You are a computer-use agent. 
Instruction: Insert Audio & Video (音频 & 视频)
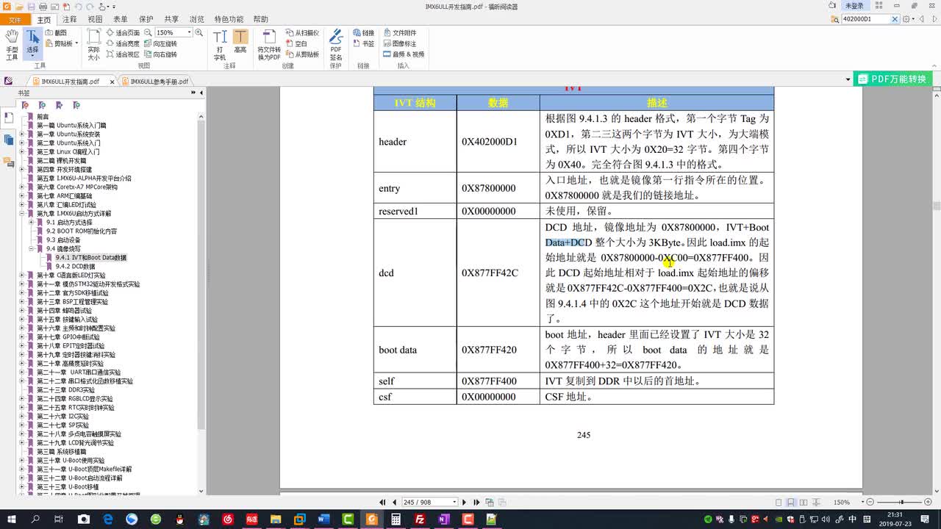coord(404,54)
